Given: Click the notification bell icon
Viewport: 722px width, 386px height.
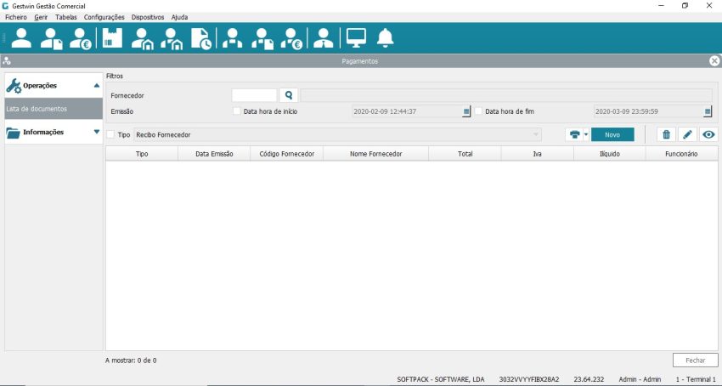Looking at the screenshot, I should [386, 38].
